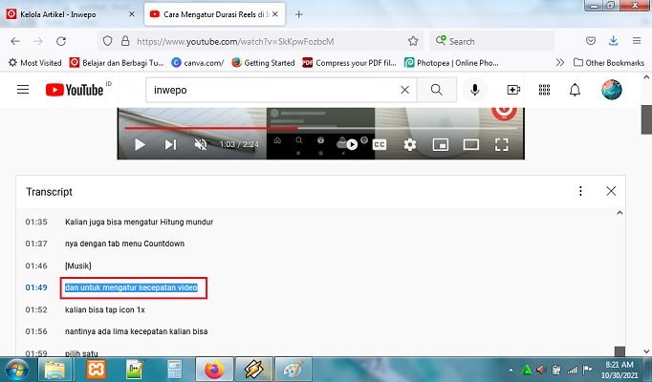Open YouTube notifications bell

coord(575,90)
